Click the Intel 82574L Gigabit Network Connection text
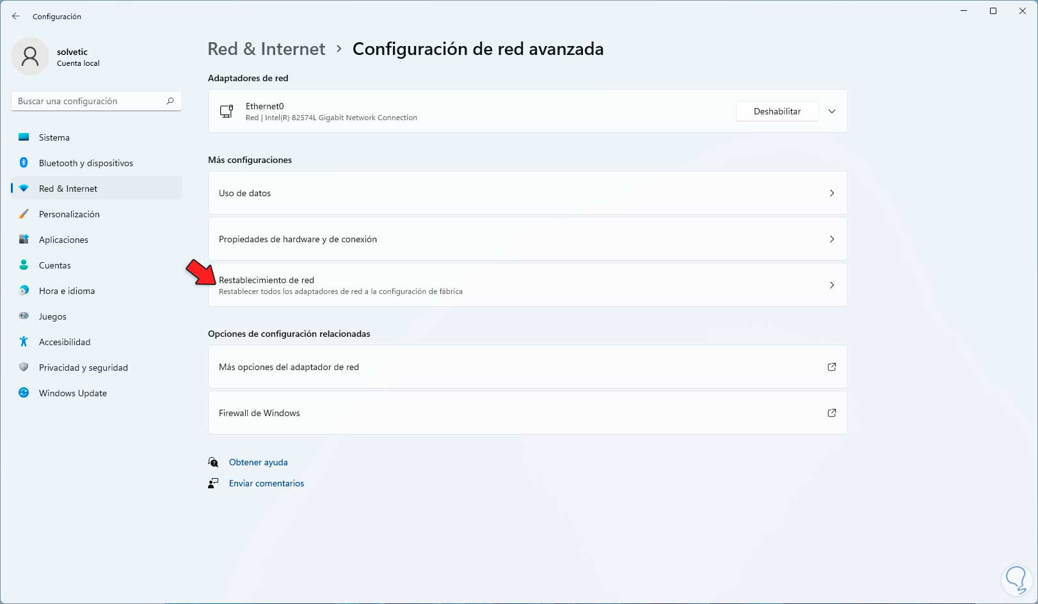 click(341, 118)
